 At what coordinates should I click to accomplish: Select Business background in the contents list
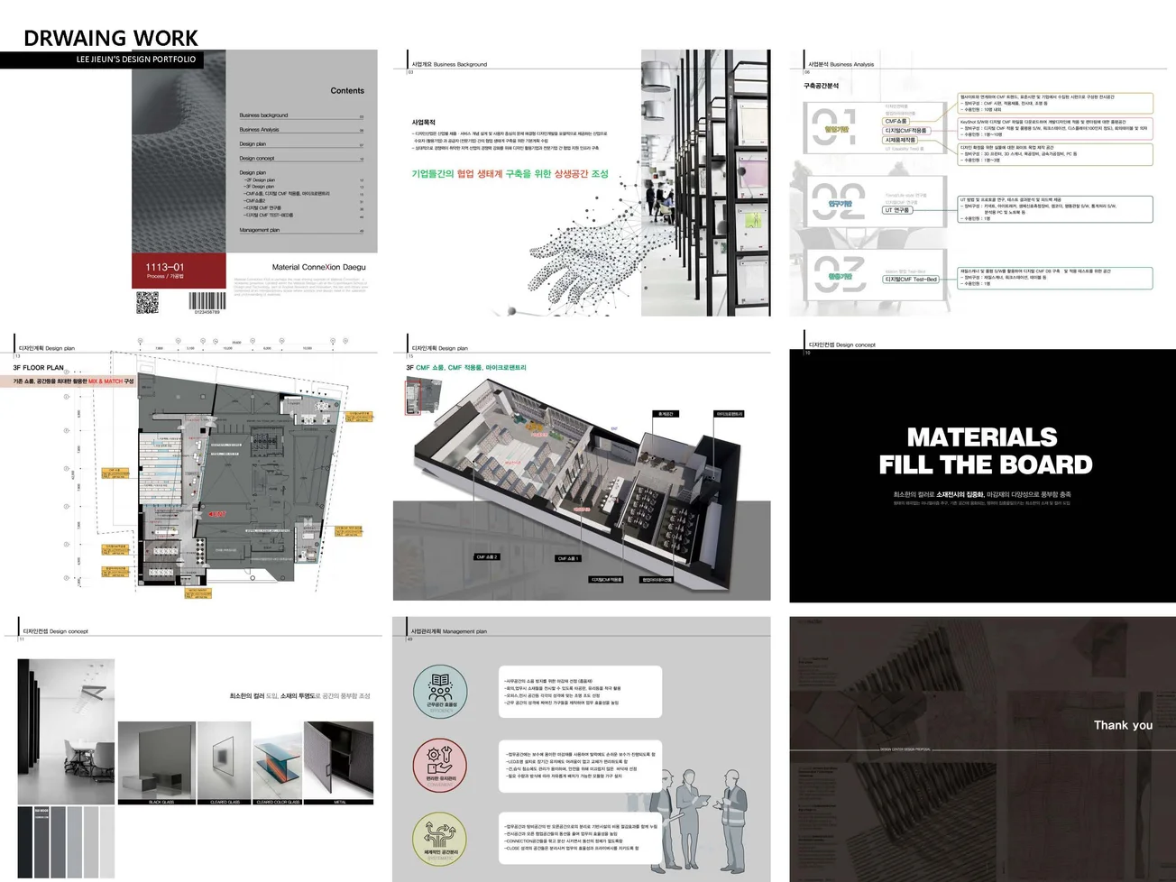click(301, 115)
